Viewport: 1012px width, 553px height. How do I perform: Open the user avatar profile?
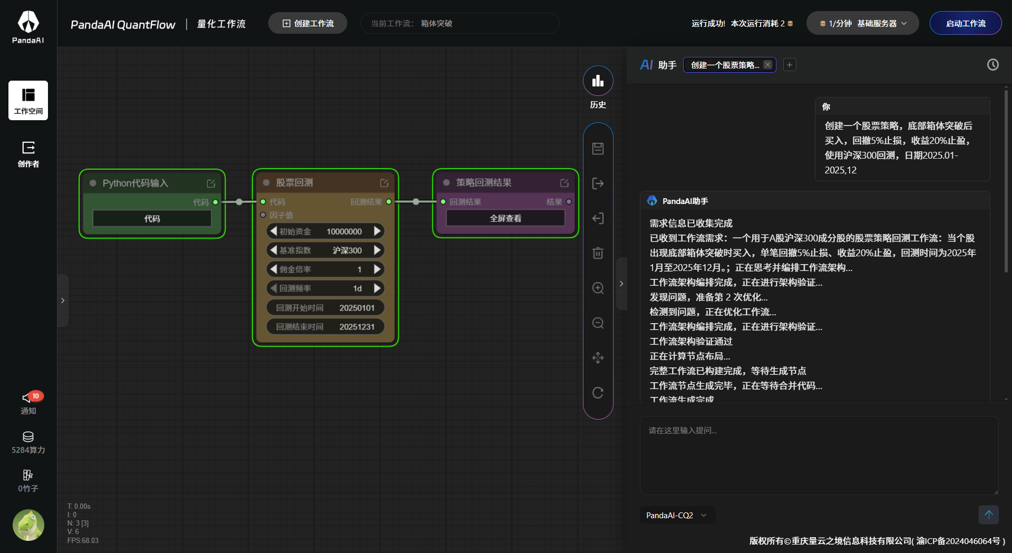(28, 525)
